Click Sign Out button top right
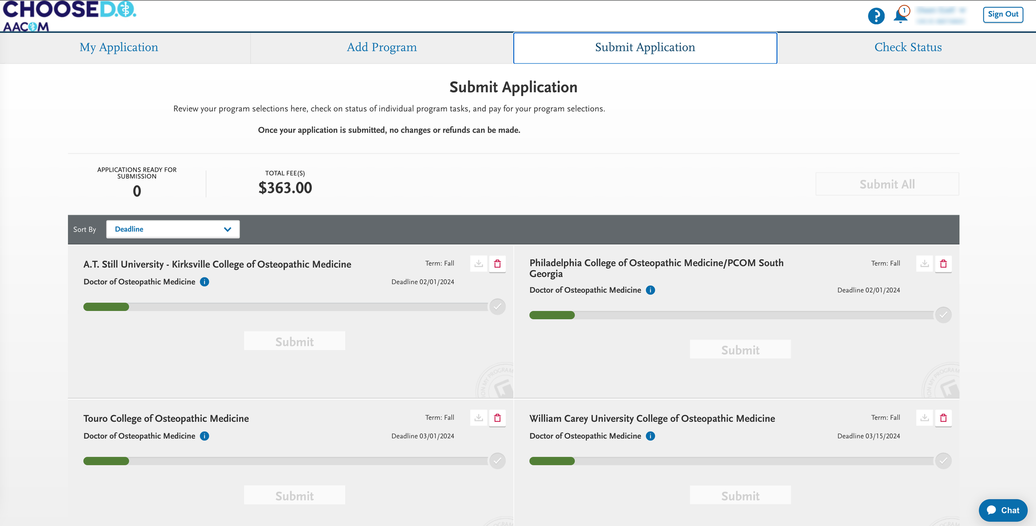The height and width of the screenshot is (526, 1036). click(x=1004, y=14)
